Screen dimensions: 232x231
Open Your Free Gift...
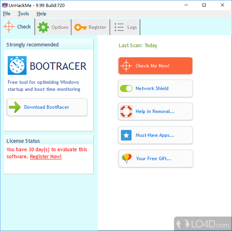pos(156,158)
